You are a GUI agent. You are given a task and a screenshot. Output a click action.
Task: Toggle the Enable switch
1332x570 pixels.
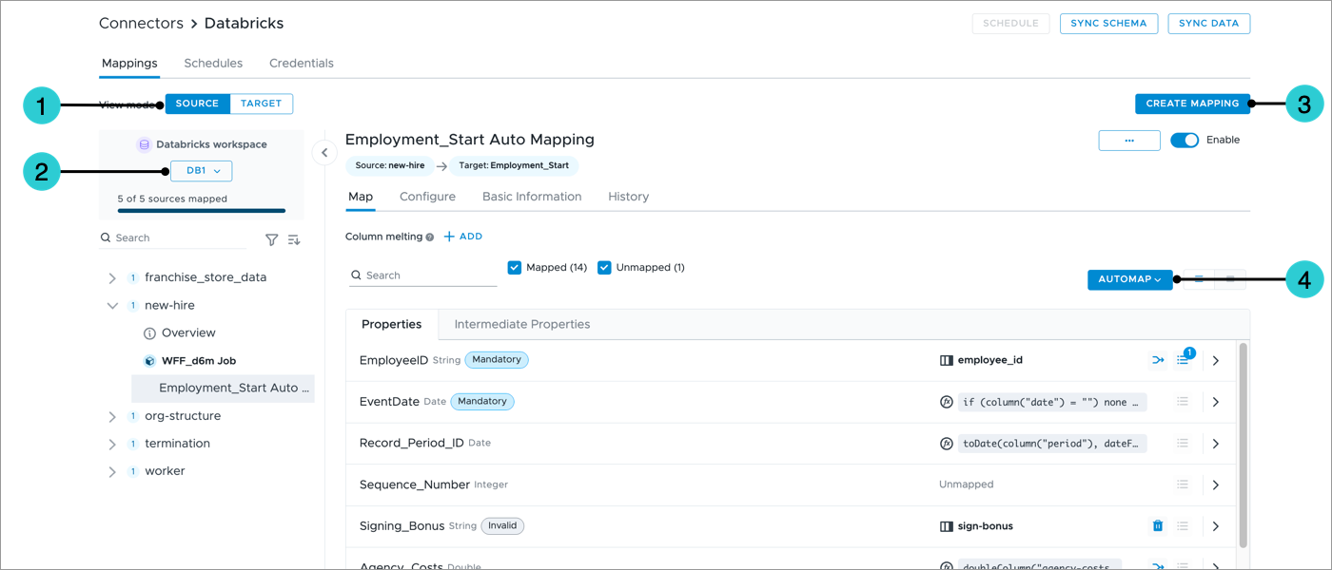(x=1185, y=141)
